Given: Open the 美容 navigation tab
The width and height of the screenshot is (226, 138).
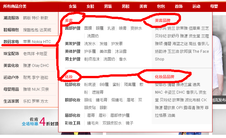Looking at the screenshot, I should 143,6.
